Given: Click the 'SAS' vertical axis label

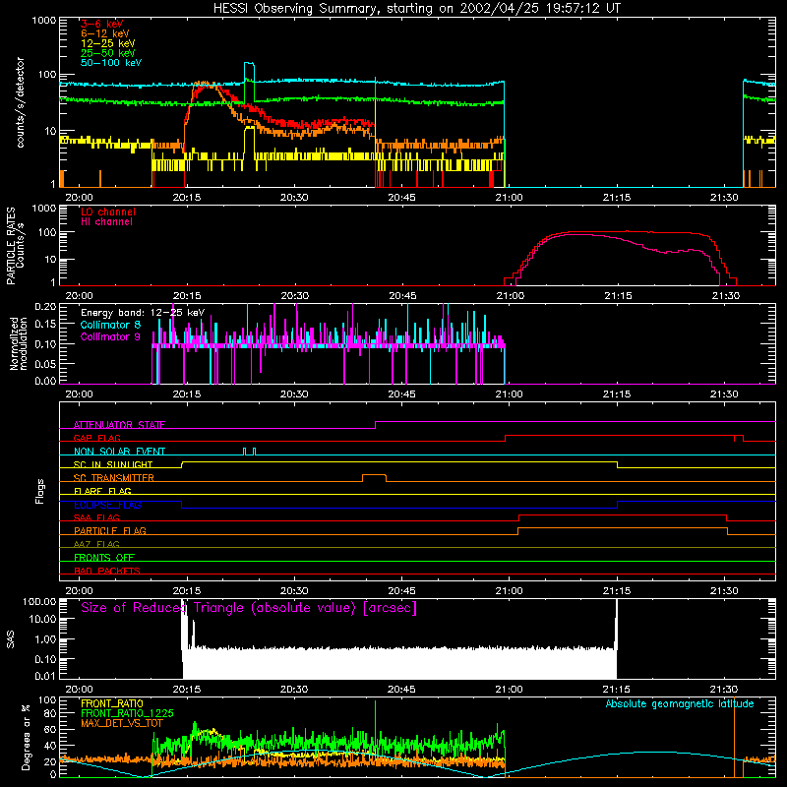Looking at the screenshot, I should coord(11,639).
